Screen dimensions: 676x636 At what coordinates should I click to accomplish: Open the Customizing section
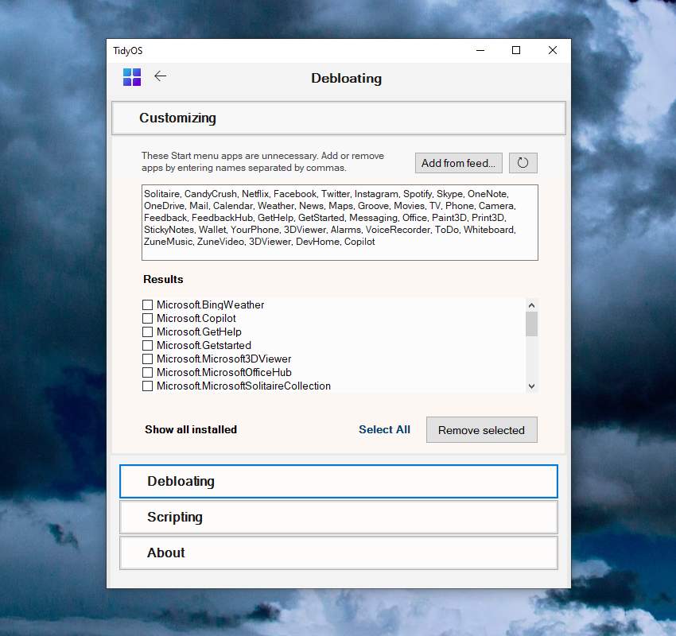tap(339, 118)
